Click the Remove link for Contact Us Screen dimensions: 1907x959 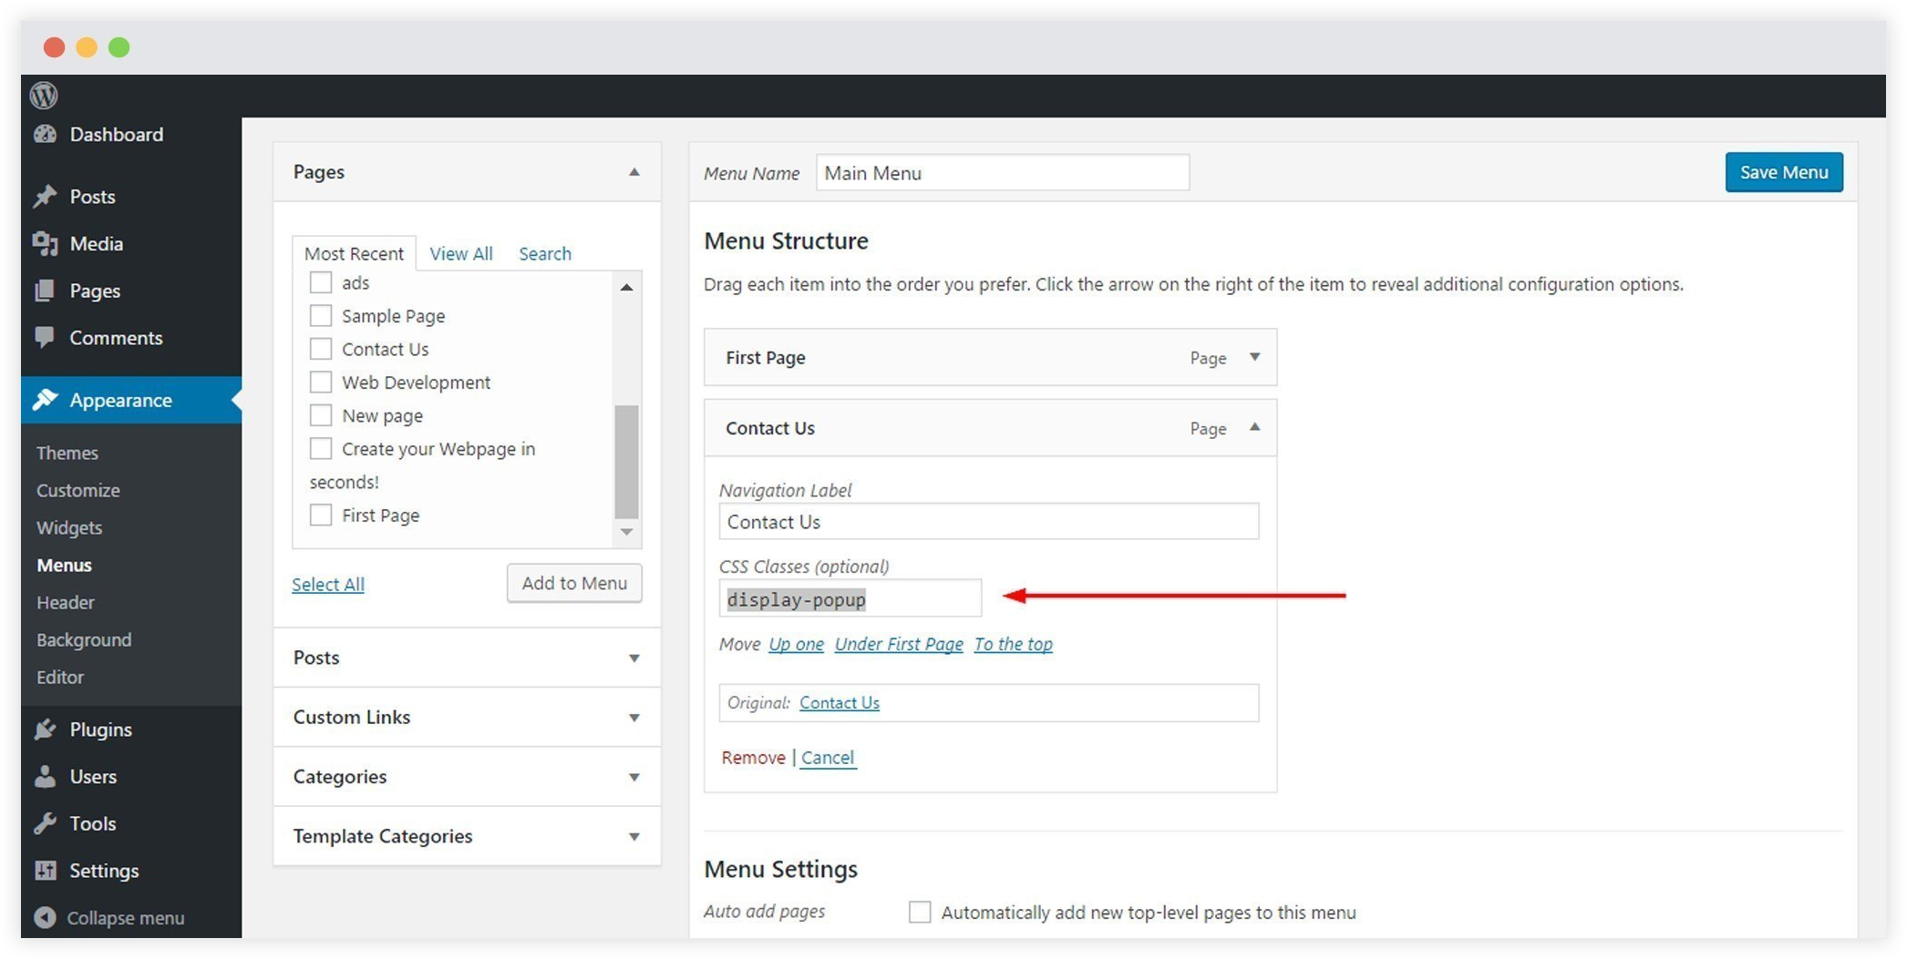click(753, 758)
